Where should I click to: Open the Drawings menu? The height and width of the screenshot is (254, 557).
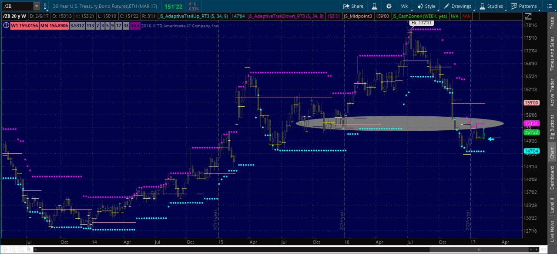coord(458,6)
